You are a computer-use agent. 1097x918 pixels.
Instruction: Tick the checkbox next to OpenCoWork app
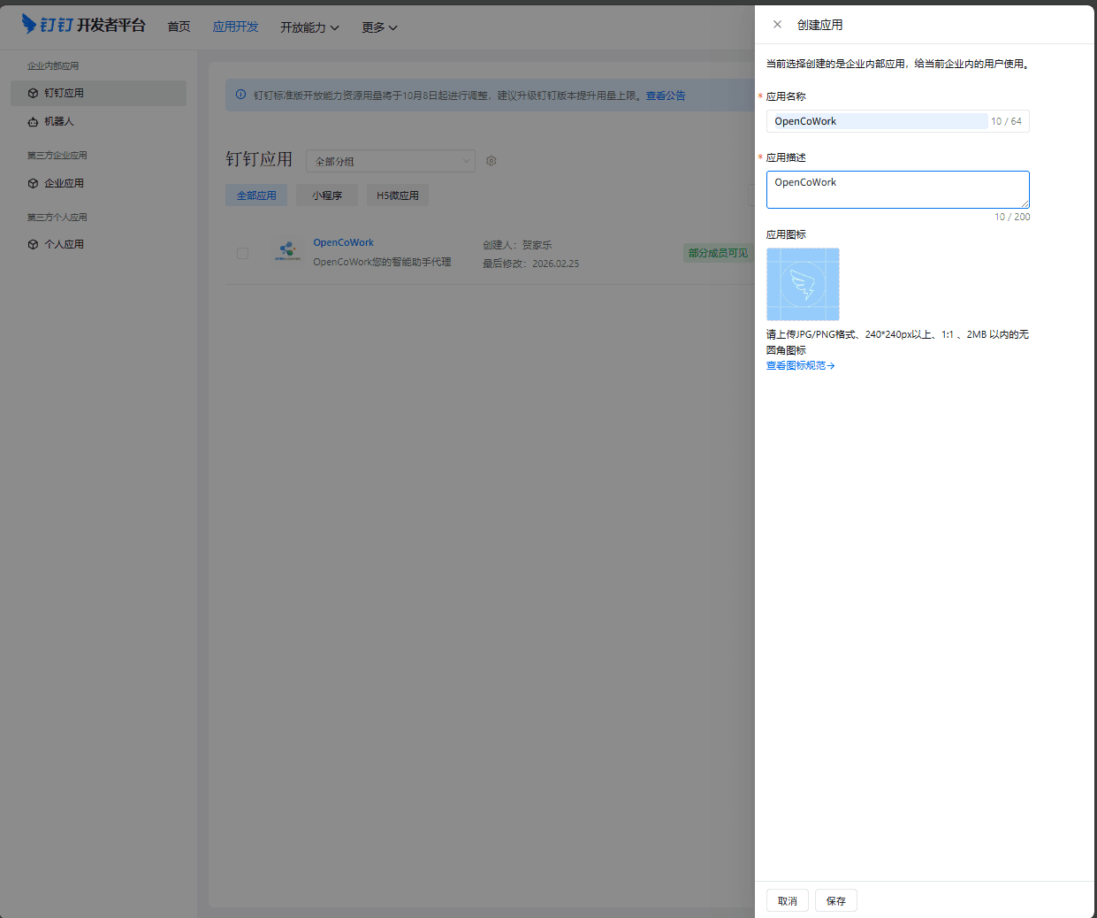tap(242, 253)
